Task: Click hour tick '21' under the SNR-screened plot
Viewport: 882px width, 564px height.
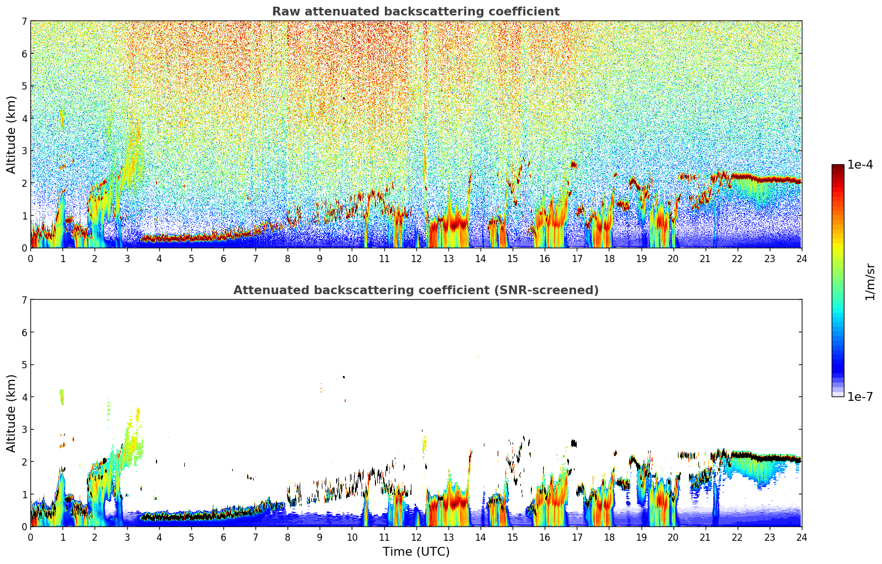Action: point(705,537)
